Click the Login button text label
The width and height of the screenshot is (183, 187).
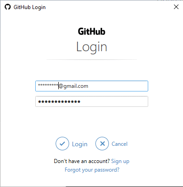(80, 144)
